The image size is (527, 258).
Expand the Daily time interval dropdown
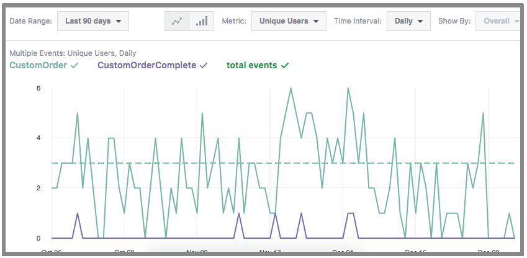point(408,21)
